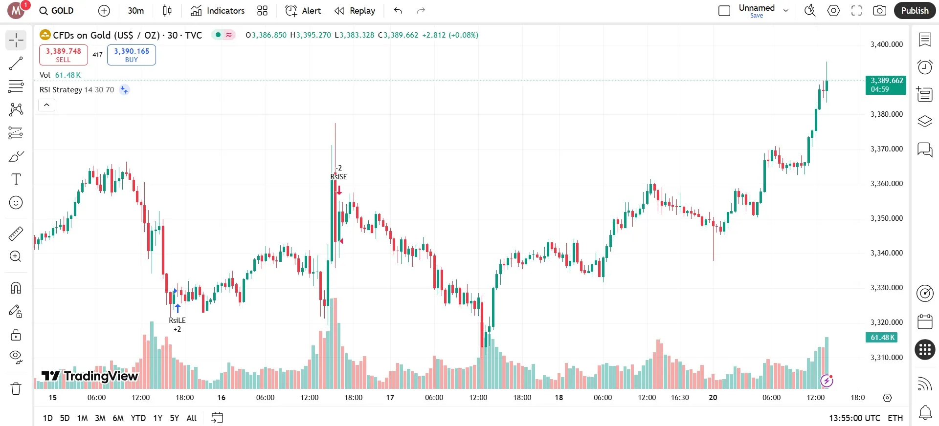Activate the ruler measure tool
Image resolution: width=939 pixels, height=426 pixels.
(x=16, y=234)
